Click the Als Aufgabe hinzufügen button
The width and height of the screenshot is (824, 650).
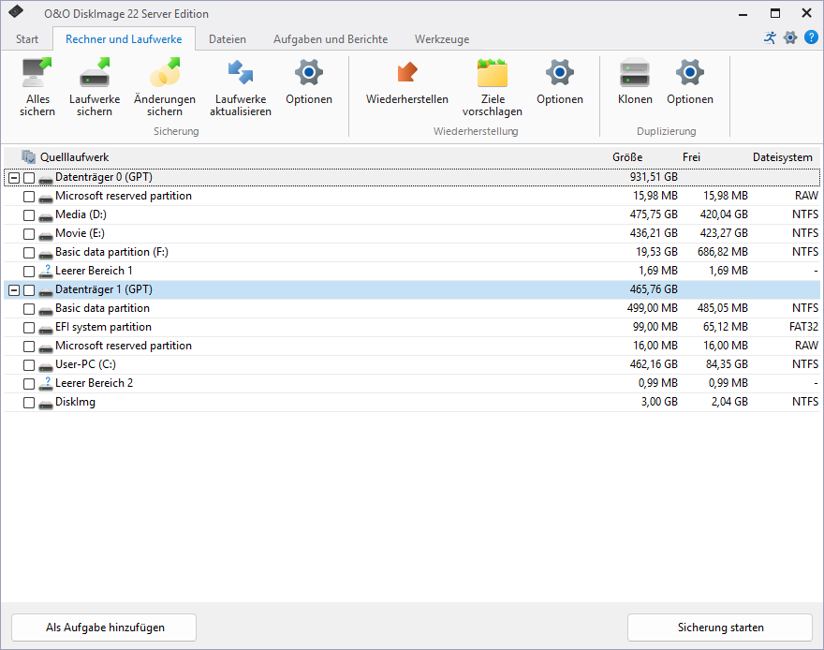pyautogui.click(x=104, y=628)
